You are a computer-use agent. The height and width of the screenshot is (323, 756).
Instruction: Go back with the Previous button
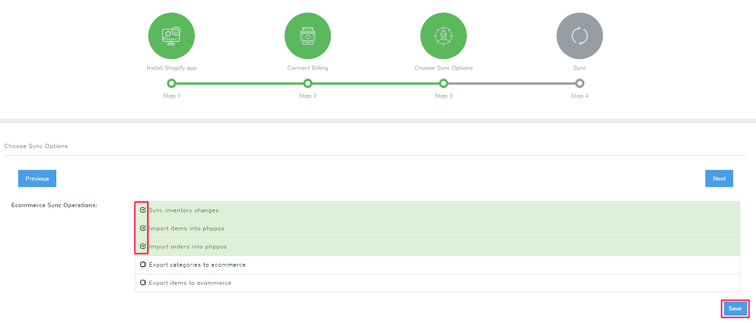37,178
